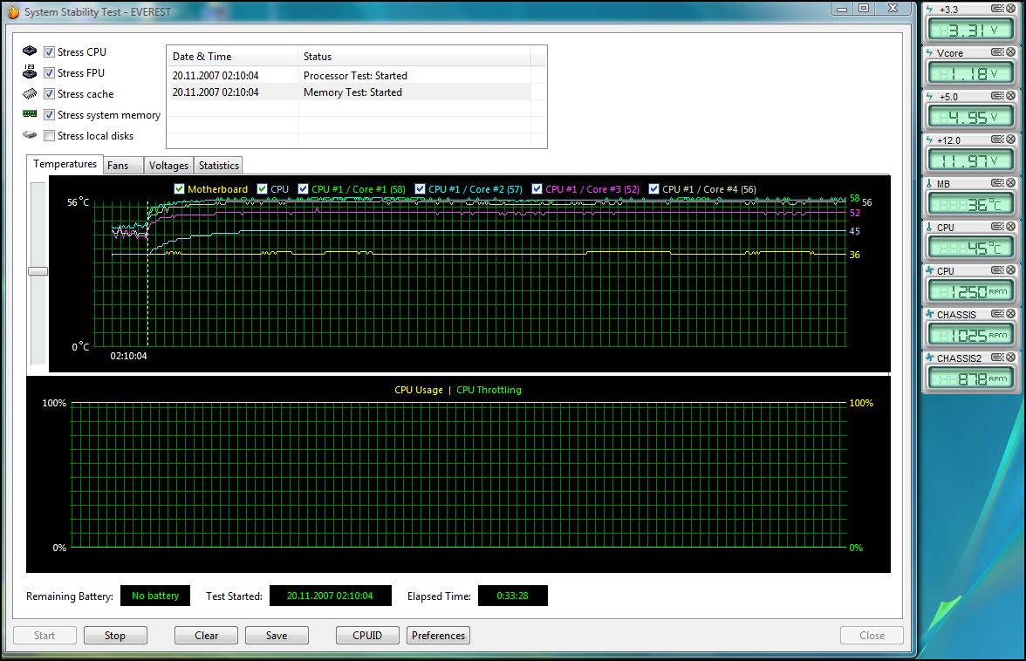Switch to the Fans tab
Viewport: 1026px width, 661px height.
click(122, 166)
